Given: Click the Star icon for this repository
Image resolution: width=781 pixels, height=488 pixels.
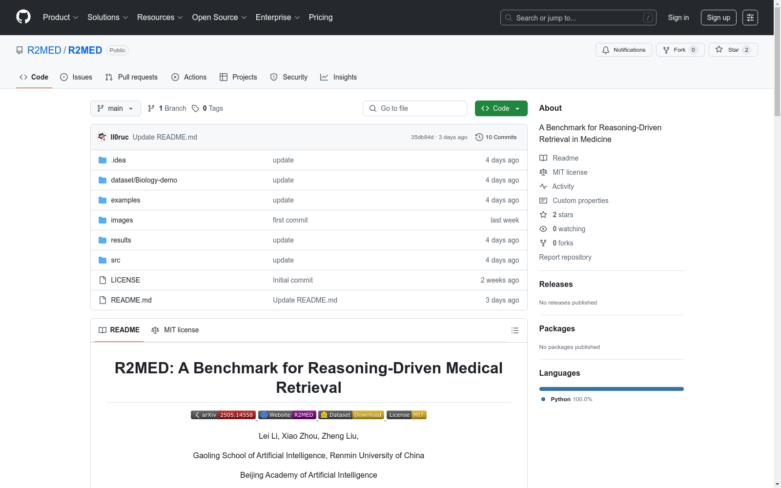Looking at the screenshot, I should (719, 49).
